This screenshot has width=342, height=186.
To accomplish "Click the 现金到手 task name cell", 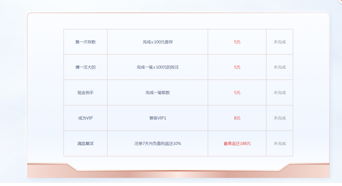I will [x=85, y=93].
